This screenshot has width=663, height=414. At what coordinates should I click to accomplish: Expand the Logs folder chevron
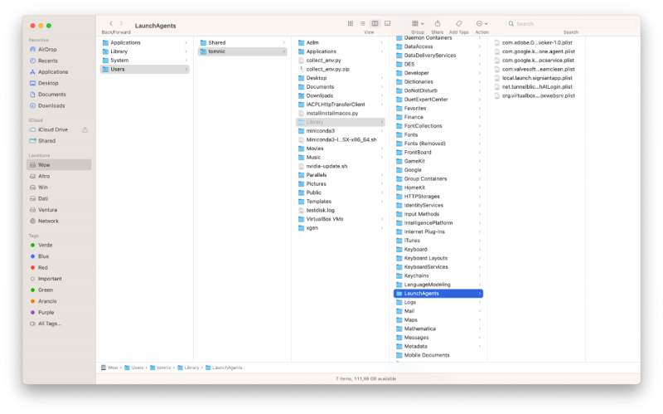tap(480, 302)
